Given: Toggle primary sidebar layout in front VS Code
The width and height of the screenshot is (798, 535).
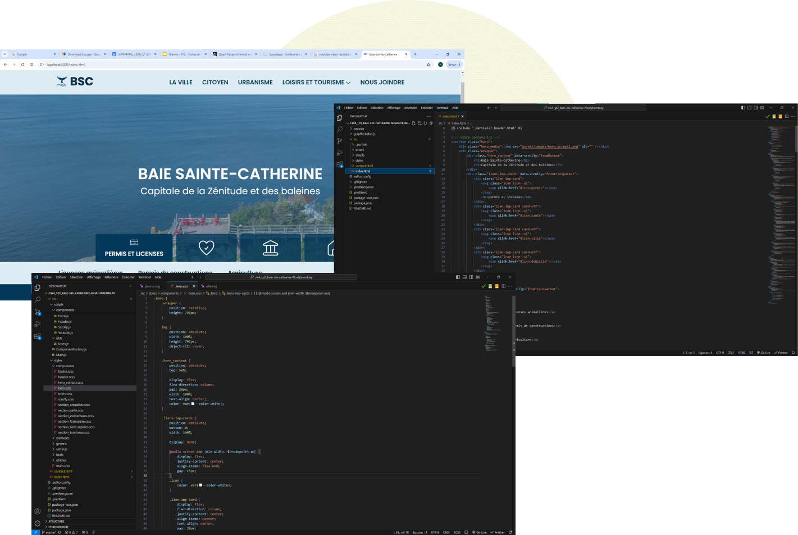Looking at the screenshot, I should pyautogui.click(x=458, y=277).
